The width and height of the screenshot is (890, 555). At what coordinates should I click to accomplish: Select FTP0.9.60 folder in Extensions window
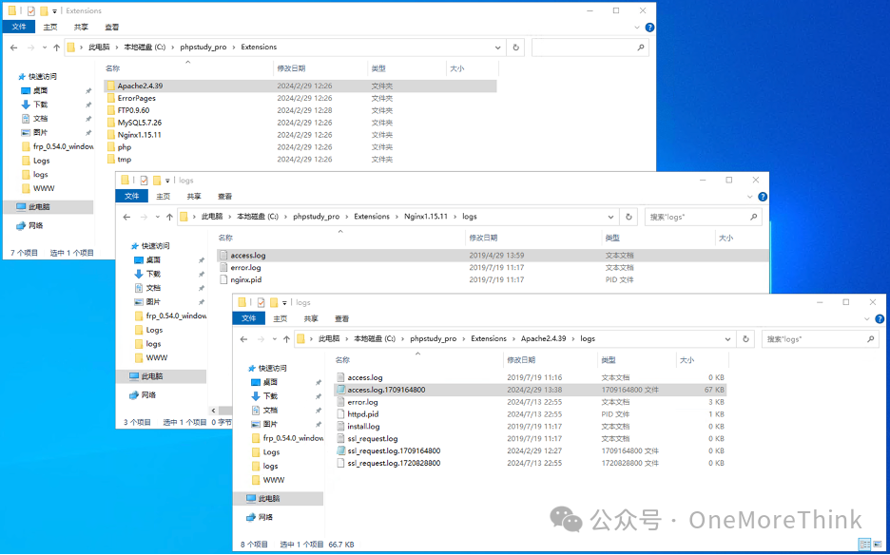coord(133,110)
